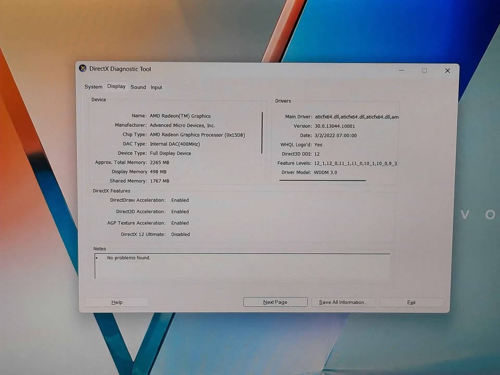Select the 'AMD Radeon(TM) Graphics' name value
This screenshot has width=500, height=375.
[x=180, y=116]
